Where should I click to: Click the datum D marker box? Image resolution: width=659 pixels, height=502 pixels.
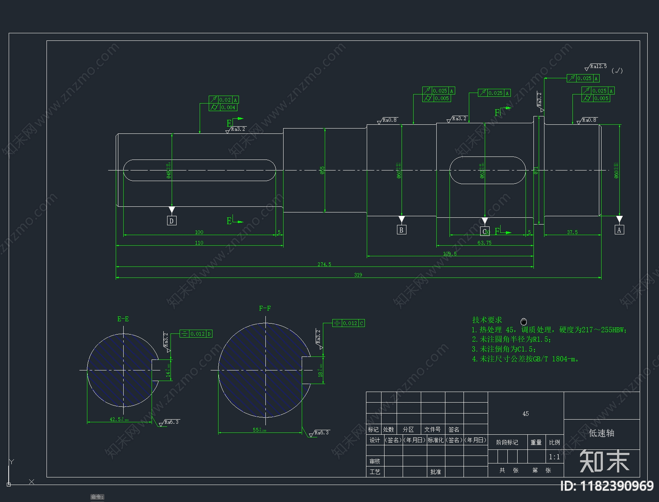pyautogui.click(x=171, y=221)
